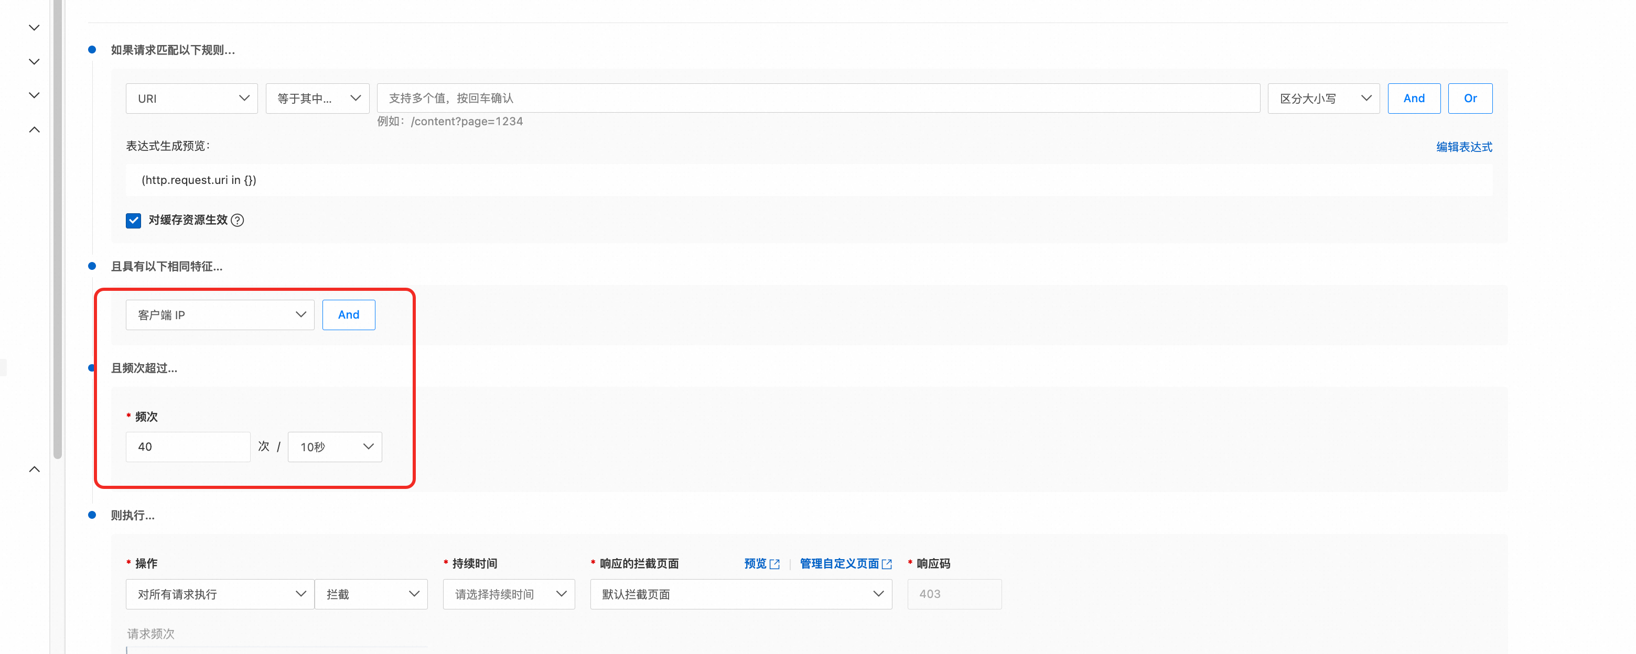1636x654 pixels.
Task: Click external link icon next to 预览
Action: tap(774, 564)
